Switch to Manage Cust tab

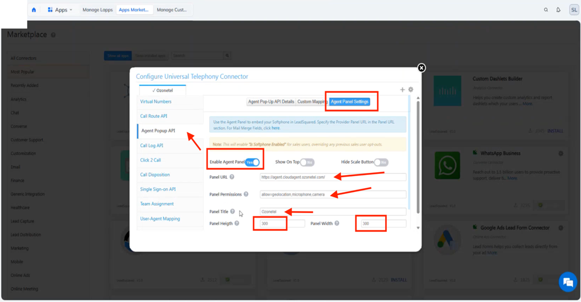coord(172,10)
